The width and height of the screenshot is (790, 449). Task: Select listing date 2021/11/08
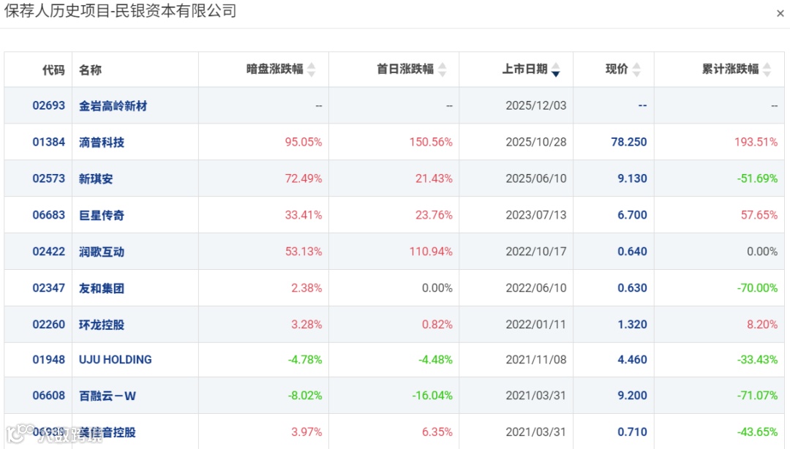point(536,360)
